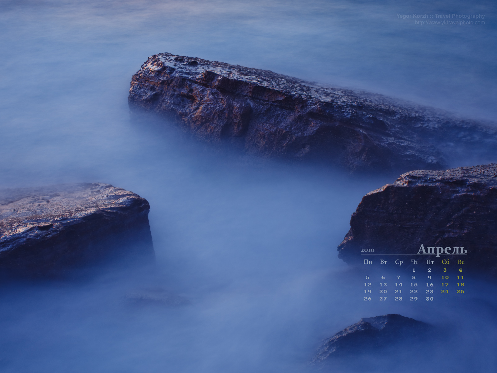Click date 2 in the calendar
The image size is (497, 373).
pyautogui.click(x=430, y=270)
